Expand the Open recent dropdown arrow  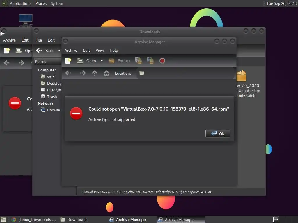pos(102,61)
